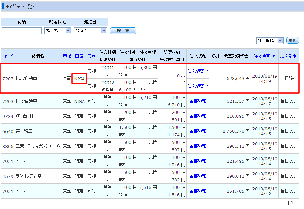Image resolution: width=304 pixels, height=209 pixels.
Task: Open 全部約定 link for トヨタ自動車 買付 order
Action: [198, 101]
